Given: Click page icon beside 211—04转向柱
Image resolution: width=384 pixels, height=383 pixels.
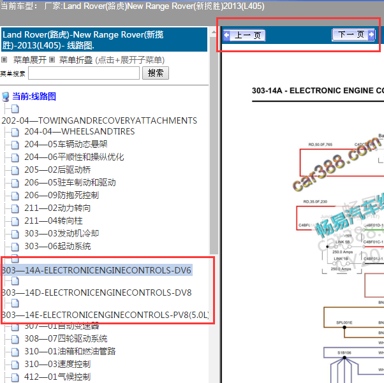Looking at the screenshot, I should pyautogui.click(x=15, y=221).
